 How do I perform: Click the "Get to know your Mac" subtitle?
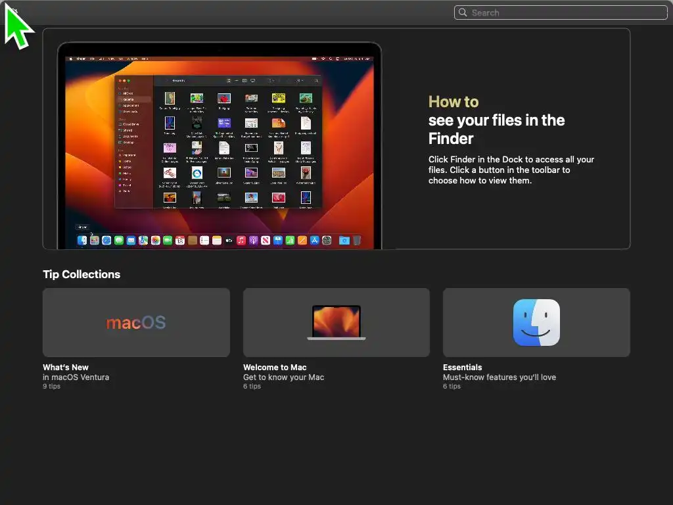[x=284, y=377]
